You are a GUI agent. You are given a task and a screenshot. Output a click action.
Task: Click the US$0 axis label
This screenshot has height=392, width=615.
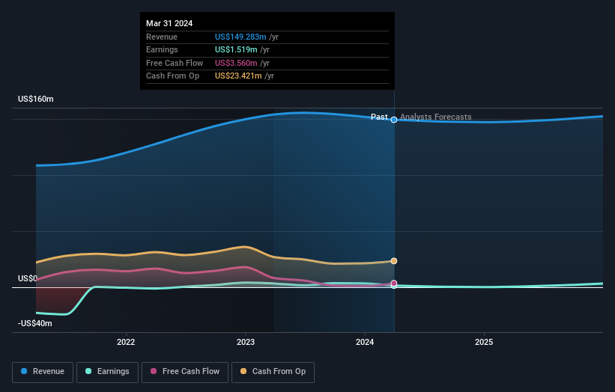(x=28, y=278)
